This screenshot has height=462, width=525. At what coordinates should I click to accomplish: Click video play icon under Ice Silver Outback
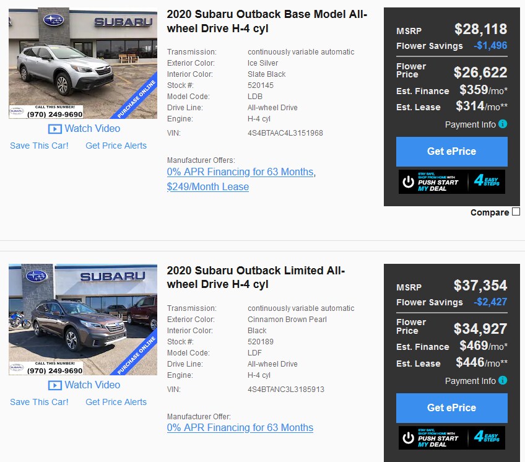[55, 129]
